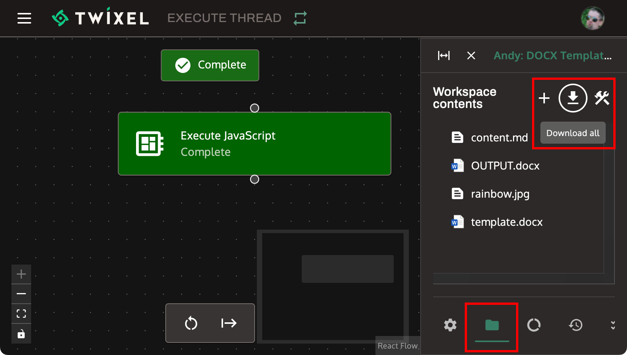This screenshot has width=627, height=355.
Task: Expand more options with the double chevron
Action: pos(613,325)
